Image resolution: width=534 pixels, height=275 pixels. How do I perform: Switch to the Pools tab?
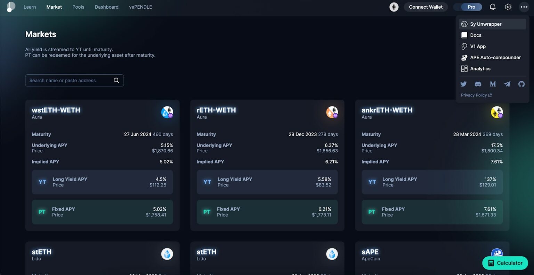click(x=78, y=7)
